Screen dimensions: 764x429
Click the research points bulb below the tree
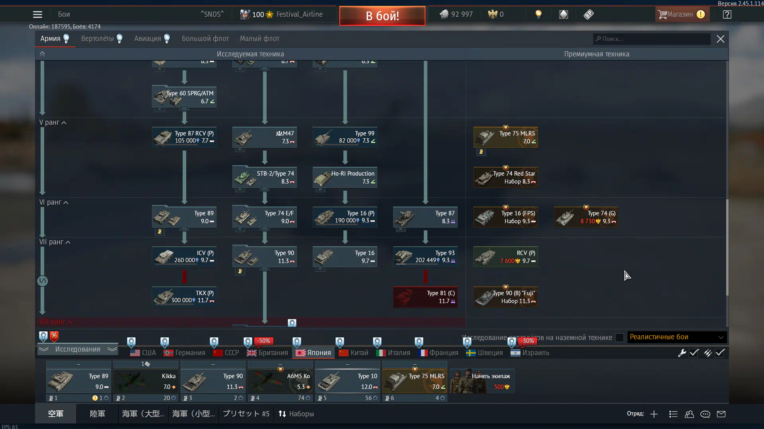click(43, 336)
